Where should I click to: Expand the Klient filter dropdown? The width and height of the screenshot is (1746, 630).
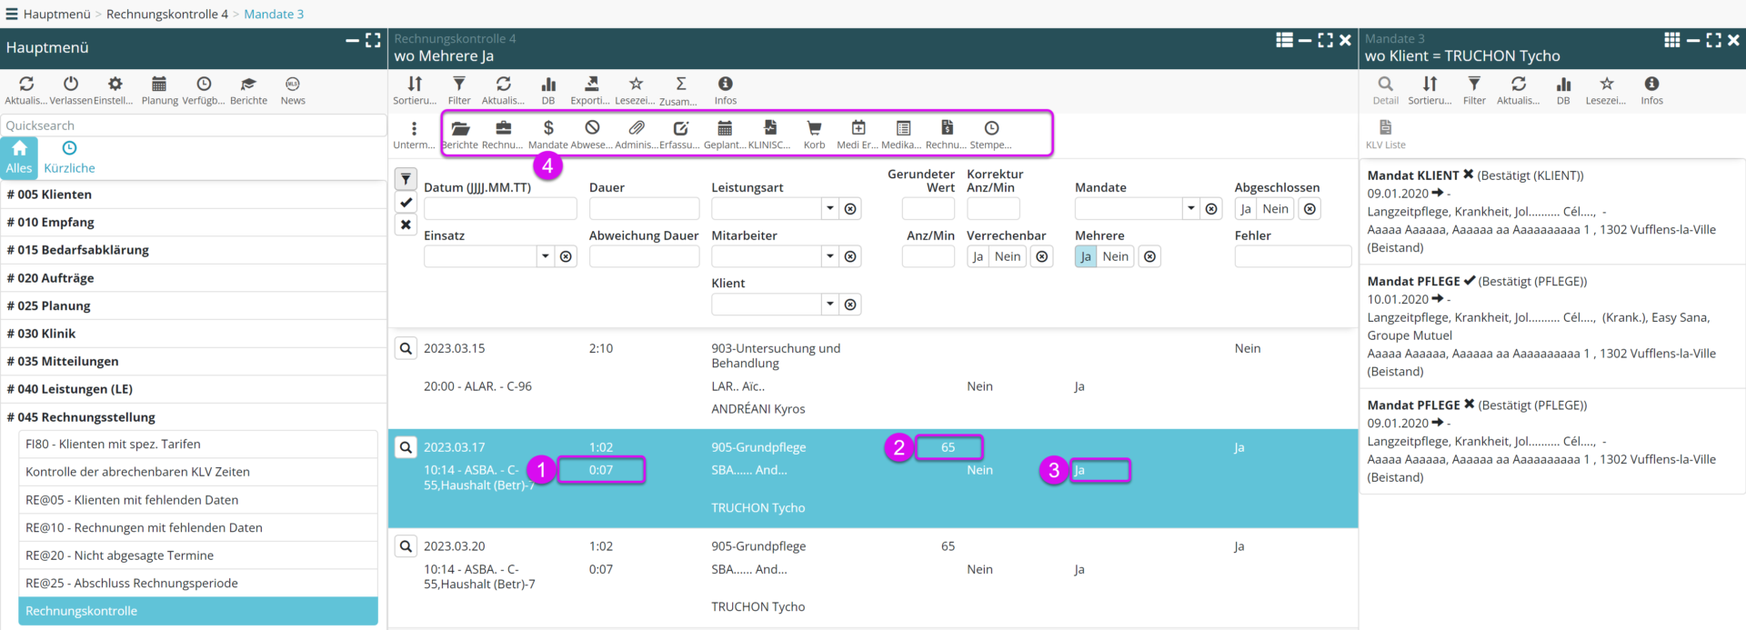(x=829, y=305)
